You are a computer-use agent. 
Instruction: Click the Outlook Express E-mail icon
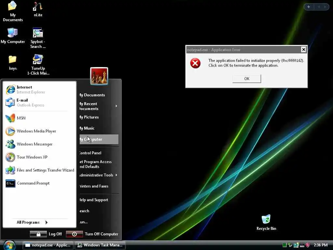pyautogui.click(x=10, y=103)
